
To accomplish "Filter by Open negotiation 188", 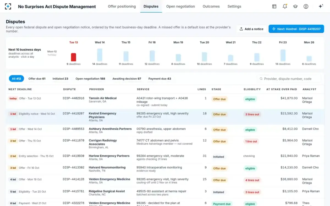I will pyautogui.click(x=90, y=79).
